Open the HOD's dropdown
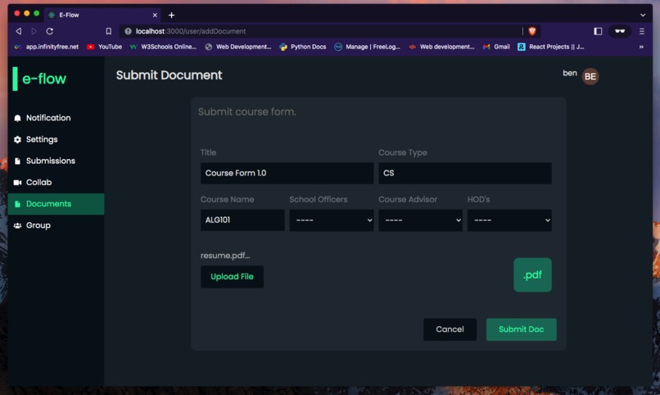Image resolution: width=660 pixels, height=395 pixels. pyautogui.click(x=509, y=220)
